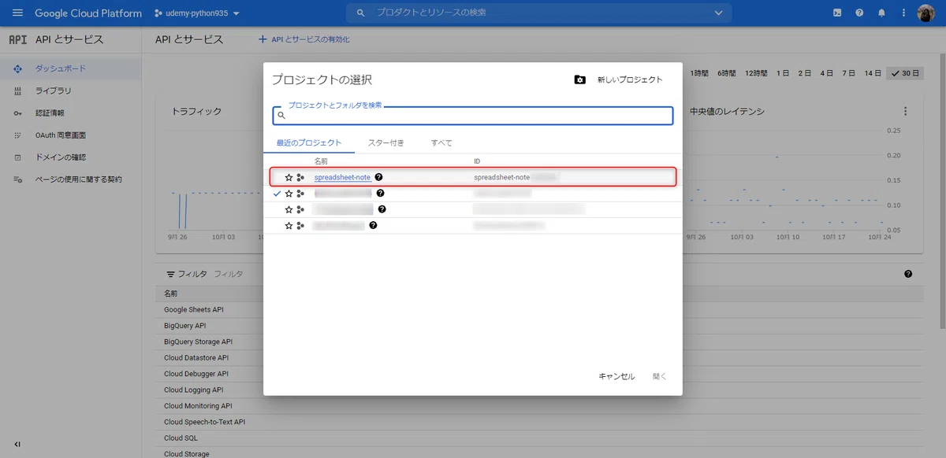Image resolution: width=946 pixels, height=458 pixels.
Task: Select the 1日 time range
Action: (783, 73)
